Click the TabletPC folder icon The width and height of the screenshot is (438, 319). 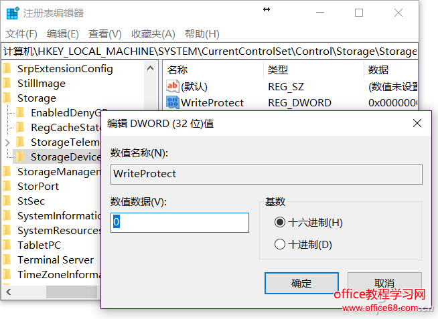[x=7, y=245]
